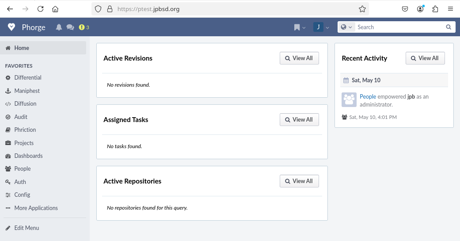460x241 pixels.
Task: Click View All for Active Revisions
Action: 299,58
